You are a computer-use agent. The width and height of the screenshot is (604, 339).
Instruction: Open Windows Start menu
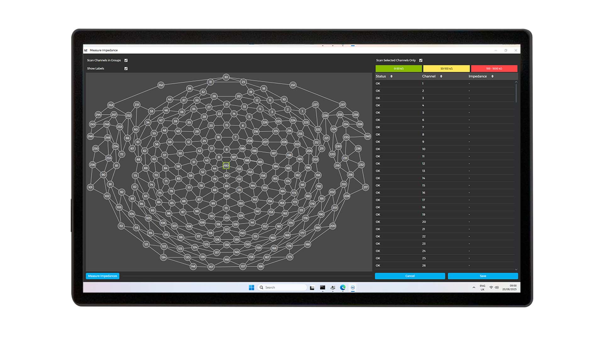(251, 288)
